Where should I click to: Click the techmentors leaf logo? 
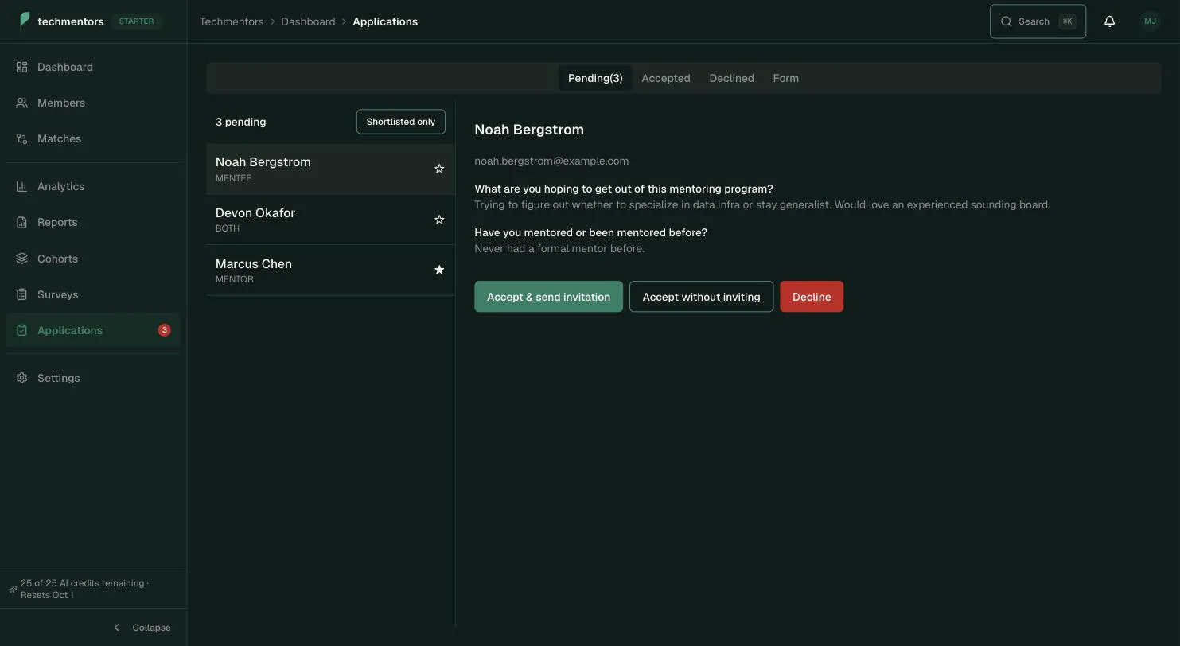pos(25,21)
